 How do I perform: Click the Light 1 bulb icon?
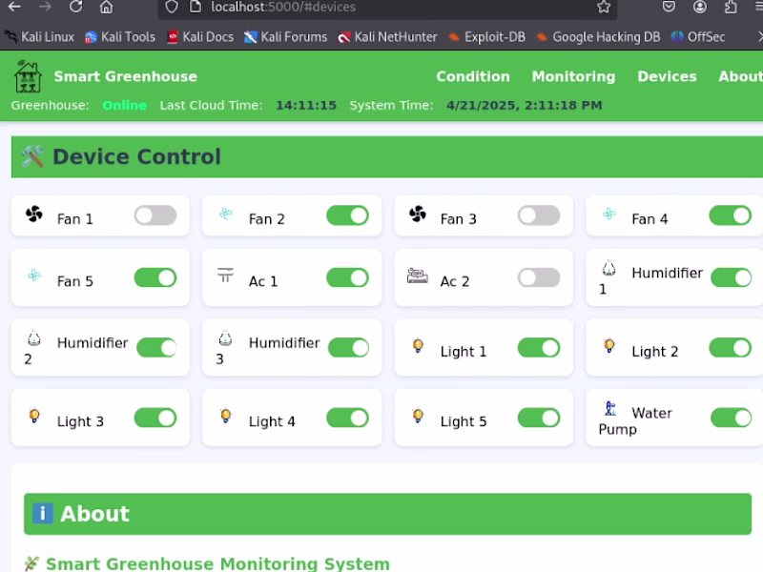click(x=418, y=346)
